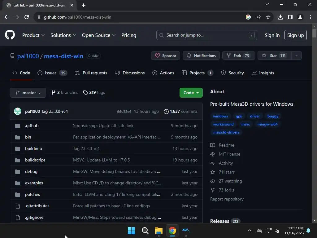This screenshot has width=317, height=238.
Task: Click the browser address bar URL
Action: coord(77,17)
